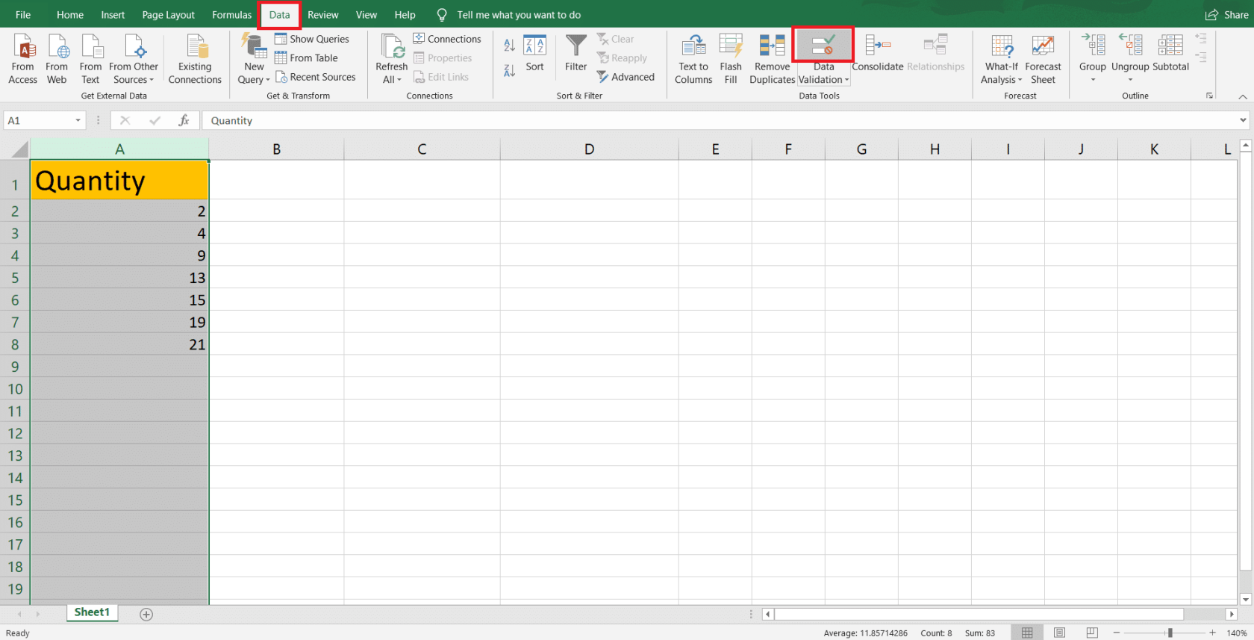The width and height of the screenshot is (1254, 640).
Task: Select cell containing 21
Action: [x=119, y=344]
